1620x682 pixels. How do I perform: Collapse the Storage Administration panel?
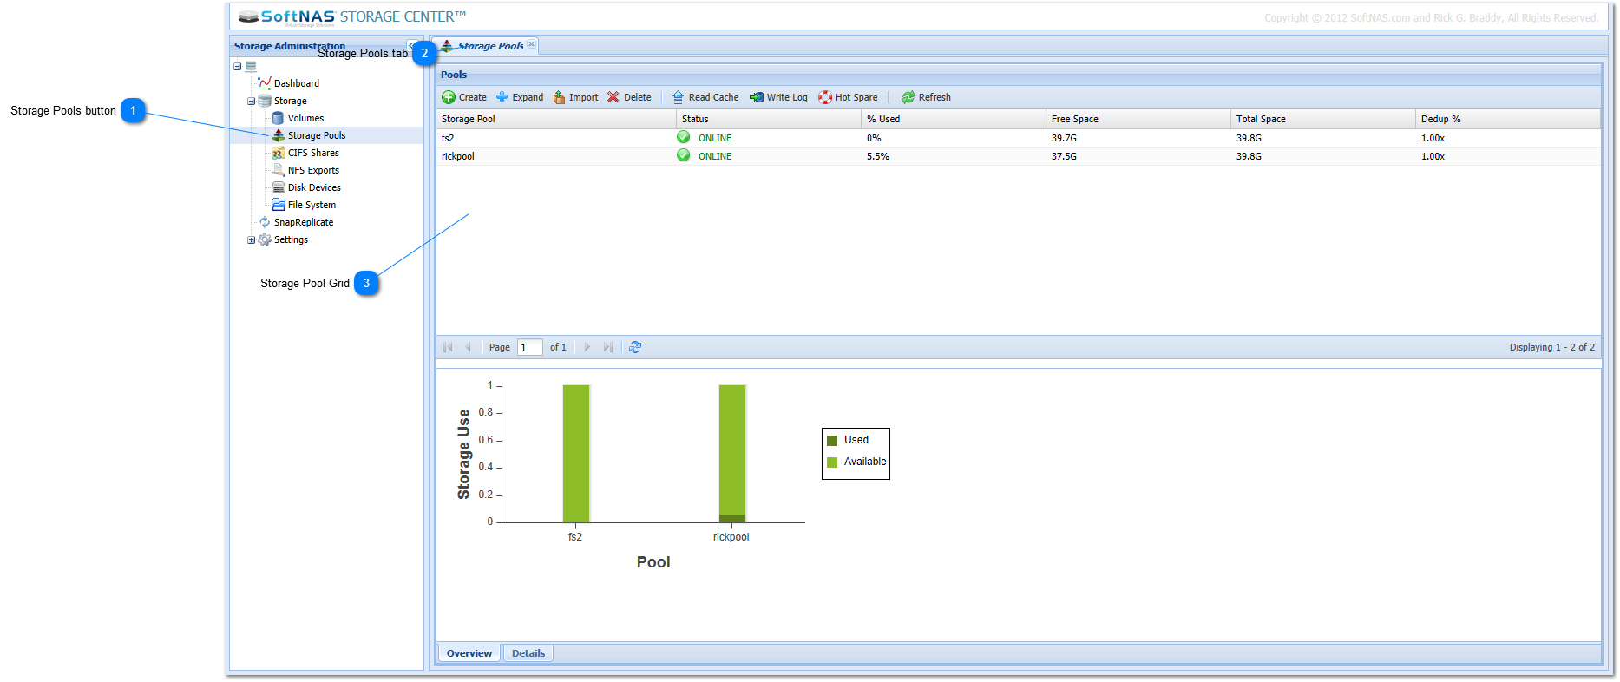tap(411, 45)
